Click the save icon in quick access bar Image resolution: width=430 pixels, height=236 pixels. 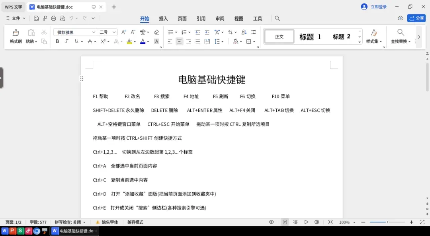pyautogui.click(x=36, y=18)
